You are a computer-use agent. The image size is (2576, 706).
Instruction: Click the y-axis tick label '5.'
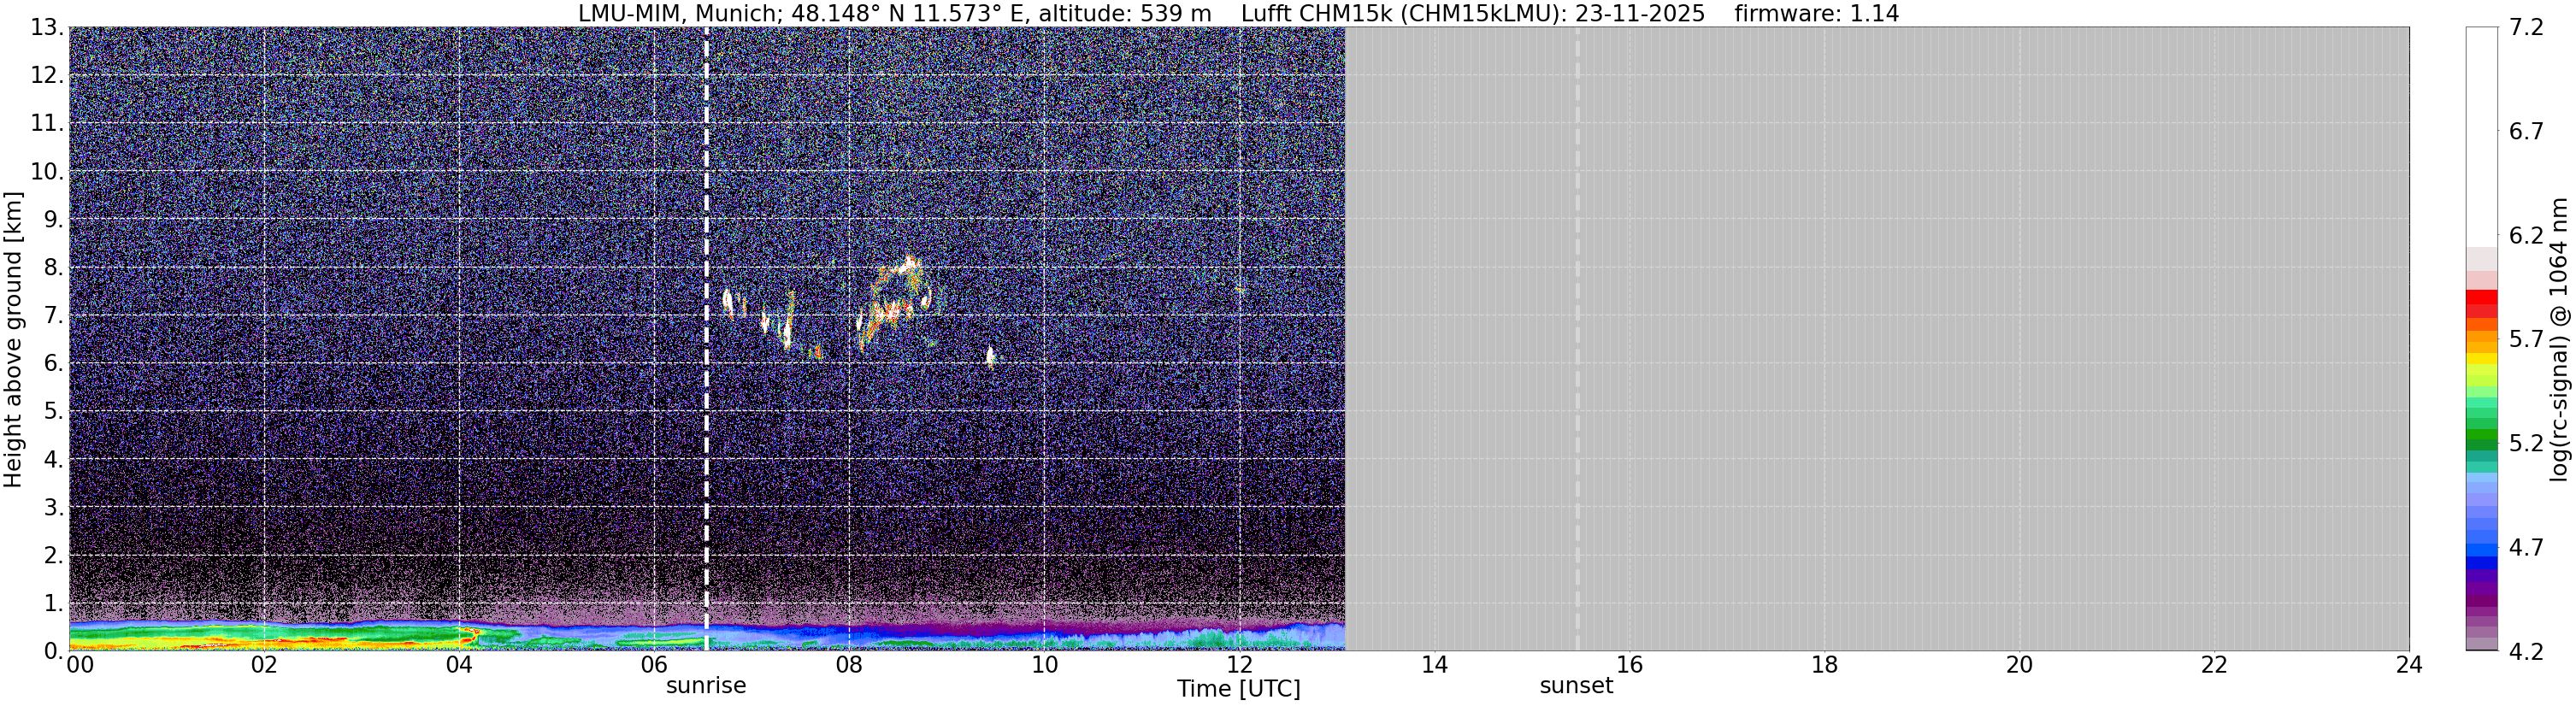pyautogui.click(x=54, y=412)
